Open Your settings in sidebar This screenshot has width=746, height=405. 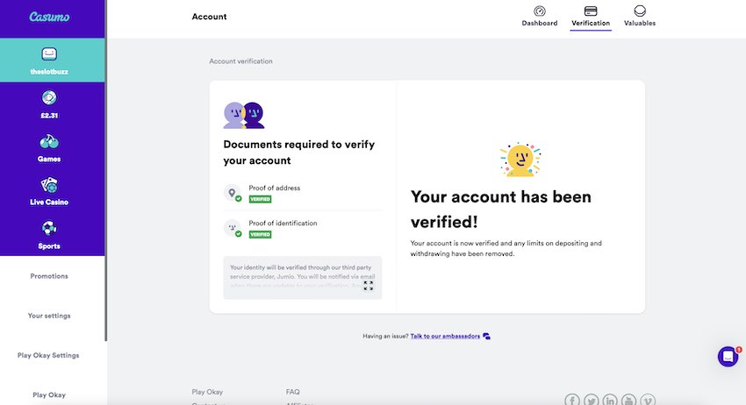[49, 316]
